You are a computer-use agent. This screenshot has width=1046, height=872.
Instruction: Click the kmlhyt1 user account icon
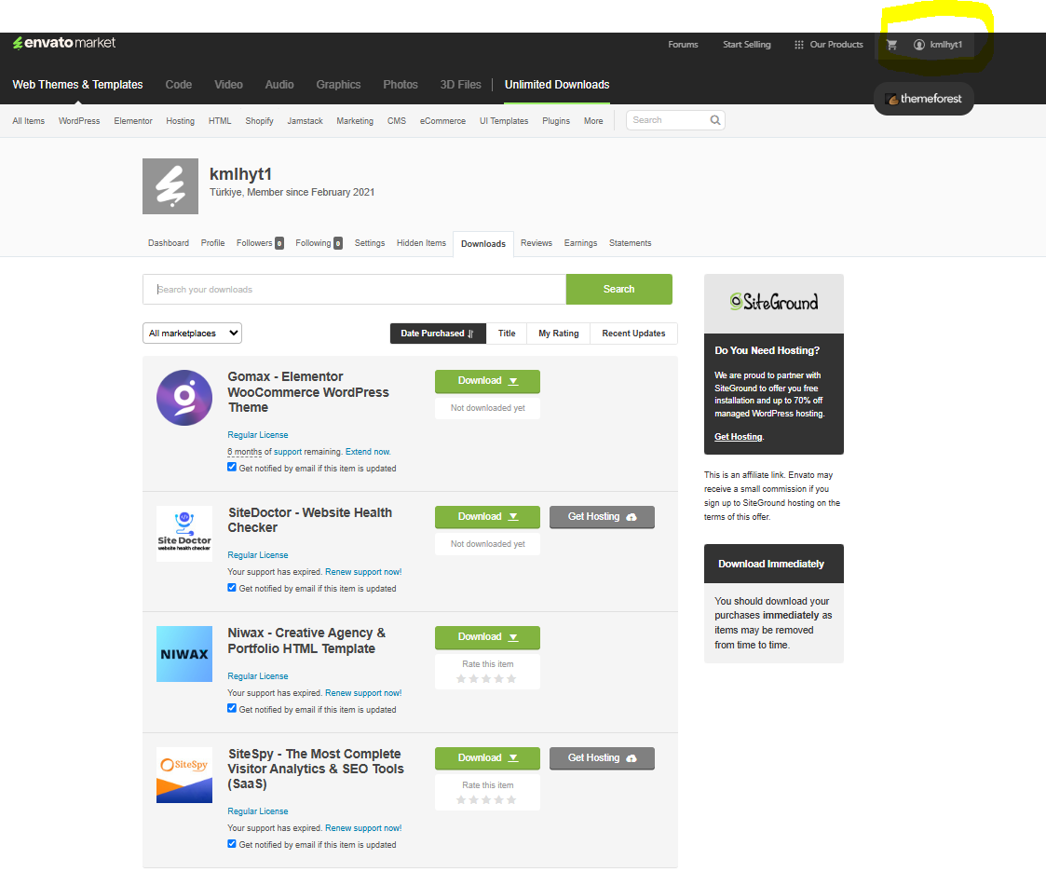(x=918, y=45)
